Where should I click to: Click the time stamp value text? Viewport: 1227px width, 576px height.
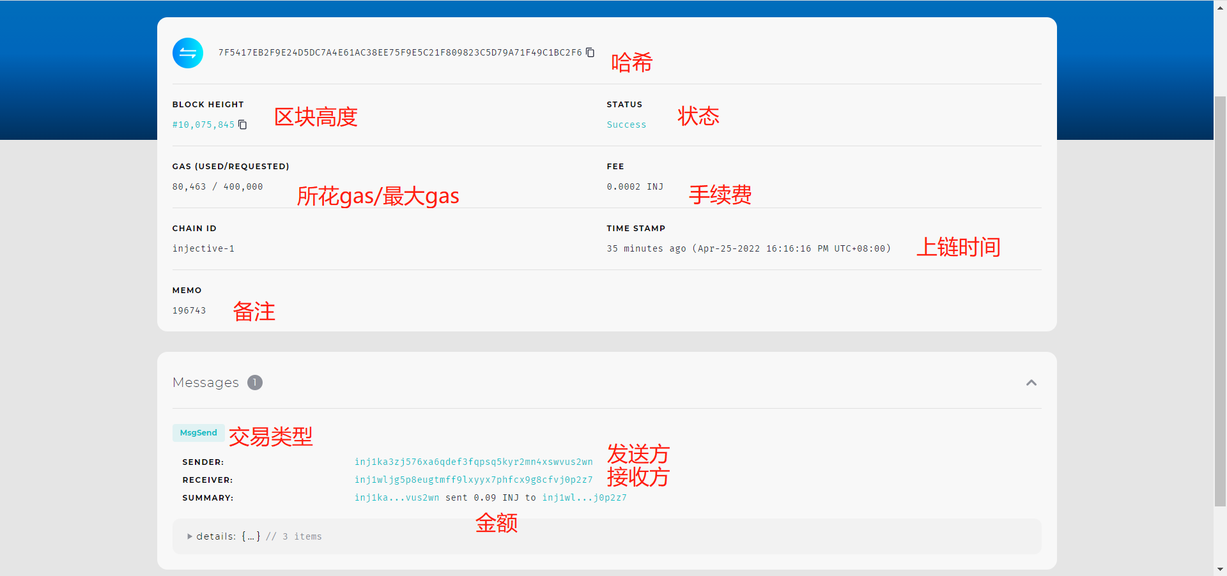748,249
